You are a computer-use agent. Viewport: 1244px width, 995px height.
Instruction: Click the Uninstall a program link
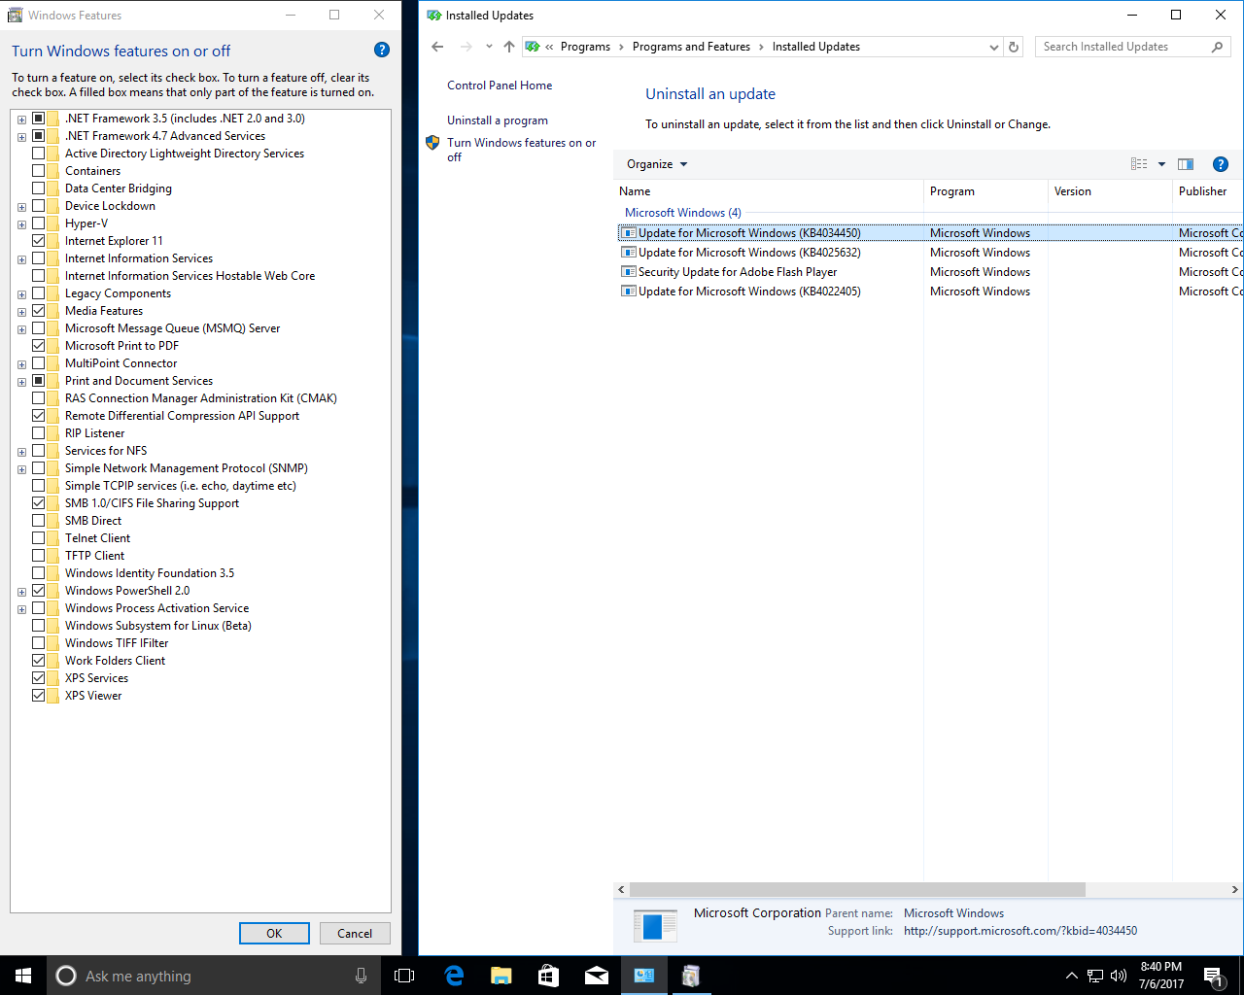tap(498, 120)
